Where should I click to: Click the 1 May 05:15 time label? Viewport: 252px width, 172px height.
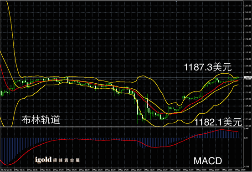coord(45,170)
